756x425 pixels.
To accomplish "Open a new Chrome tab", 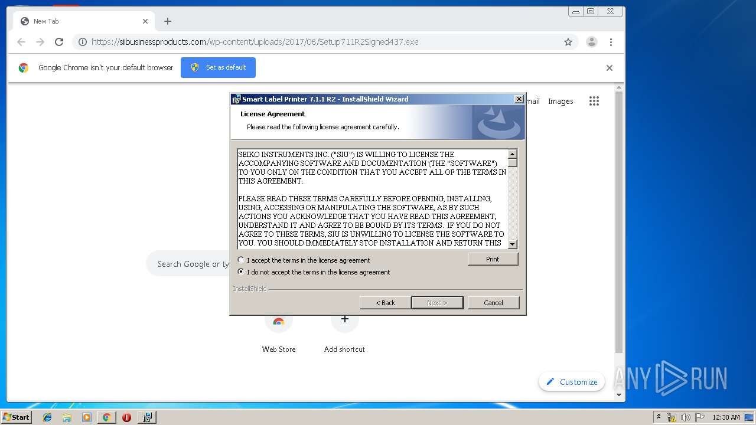I will pos(168,21).
